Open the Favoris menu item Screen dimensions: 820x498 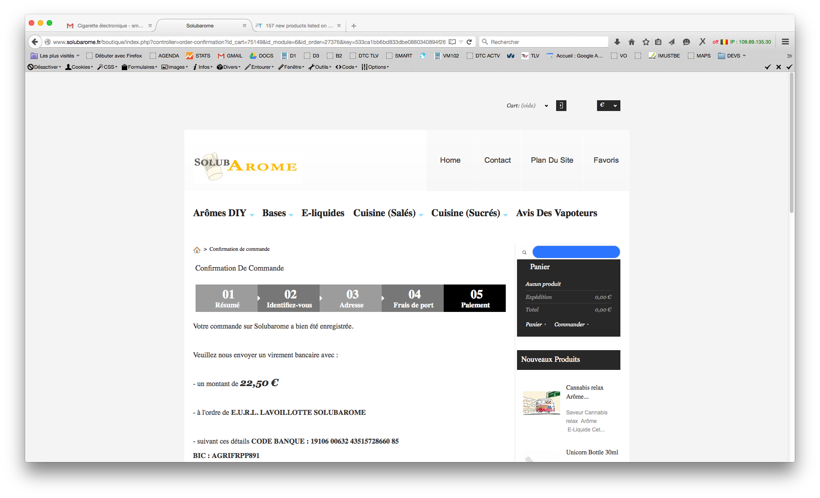(606, 160)
